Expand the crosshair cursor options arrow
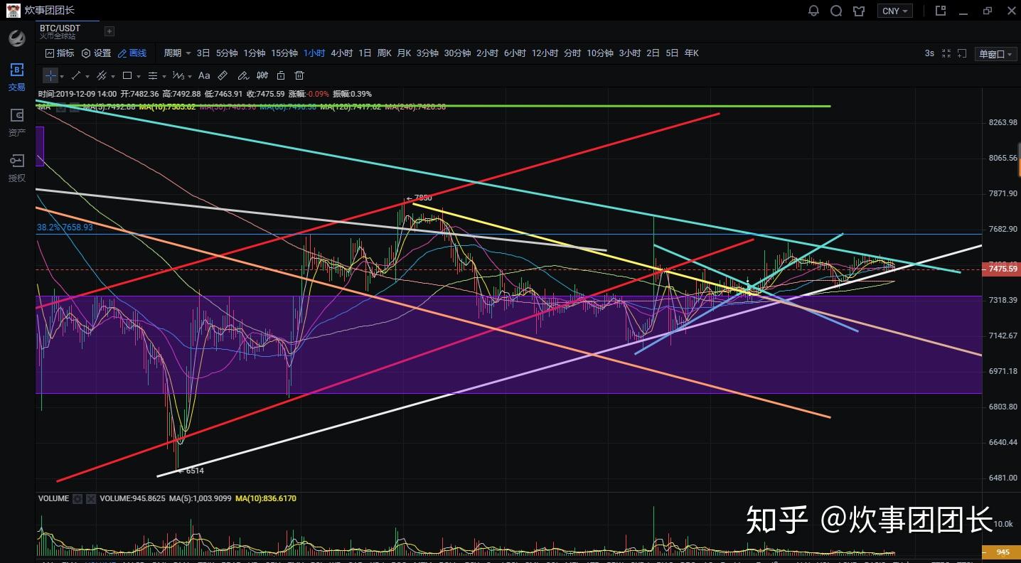The image size is (1021, 563). [x=62, y=76]
